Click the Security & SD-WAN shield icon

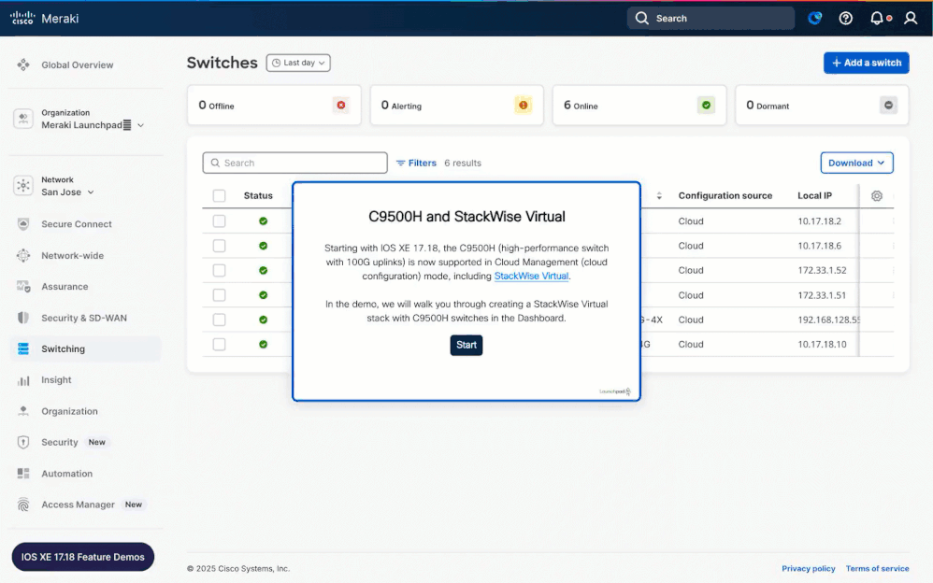tap(23, 318)
